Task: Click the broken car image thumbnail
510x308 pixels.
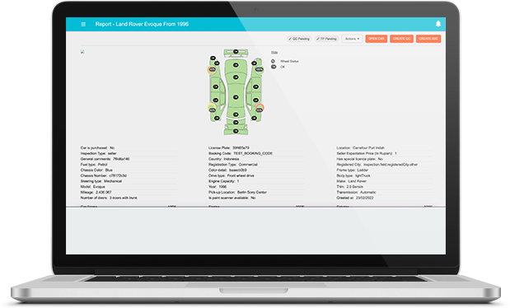Action: click(x=82, y=52)
